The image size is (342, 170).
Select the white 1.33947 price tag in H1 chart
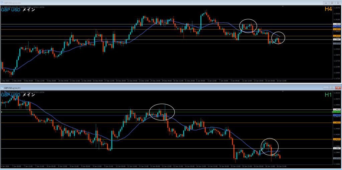(336, 148)
